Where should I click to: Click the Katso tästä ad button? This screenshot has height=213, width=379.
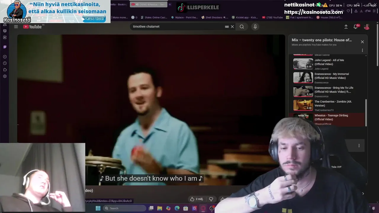point(94,19)
